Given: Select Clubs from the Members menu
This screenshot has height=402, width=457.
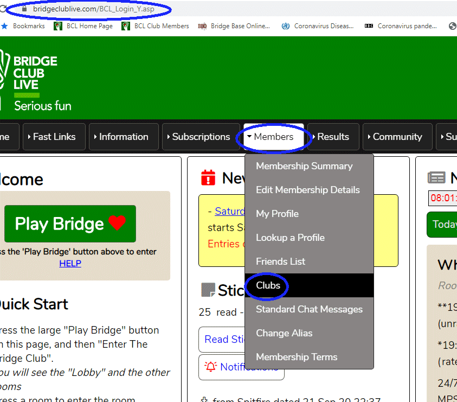Looking at the screenshot, I should point(268,285).
